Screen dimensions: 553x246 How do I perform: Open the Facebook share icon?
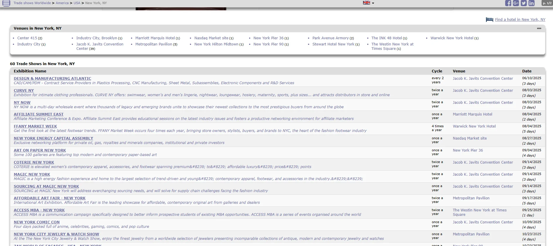coord(508,3)
